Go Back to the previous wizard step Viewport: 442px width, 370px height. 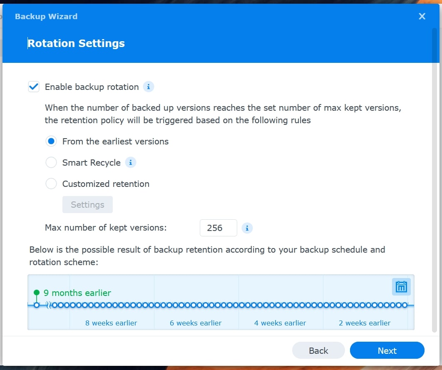[318, 350]
